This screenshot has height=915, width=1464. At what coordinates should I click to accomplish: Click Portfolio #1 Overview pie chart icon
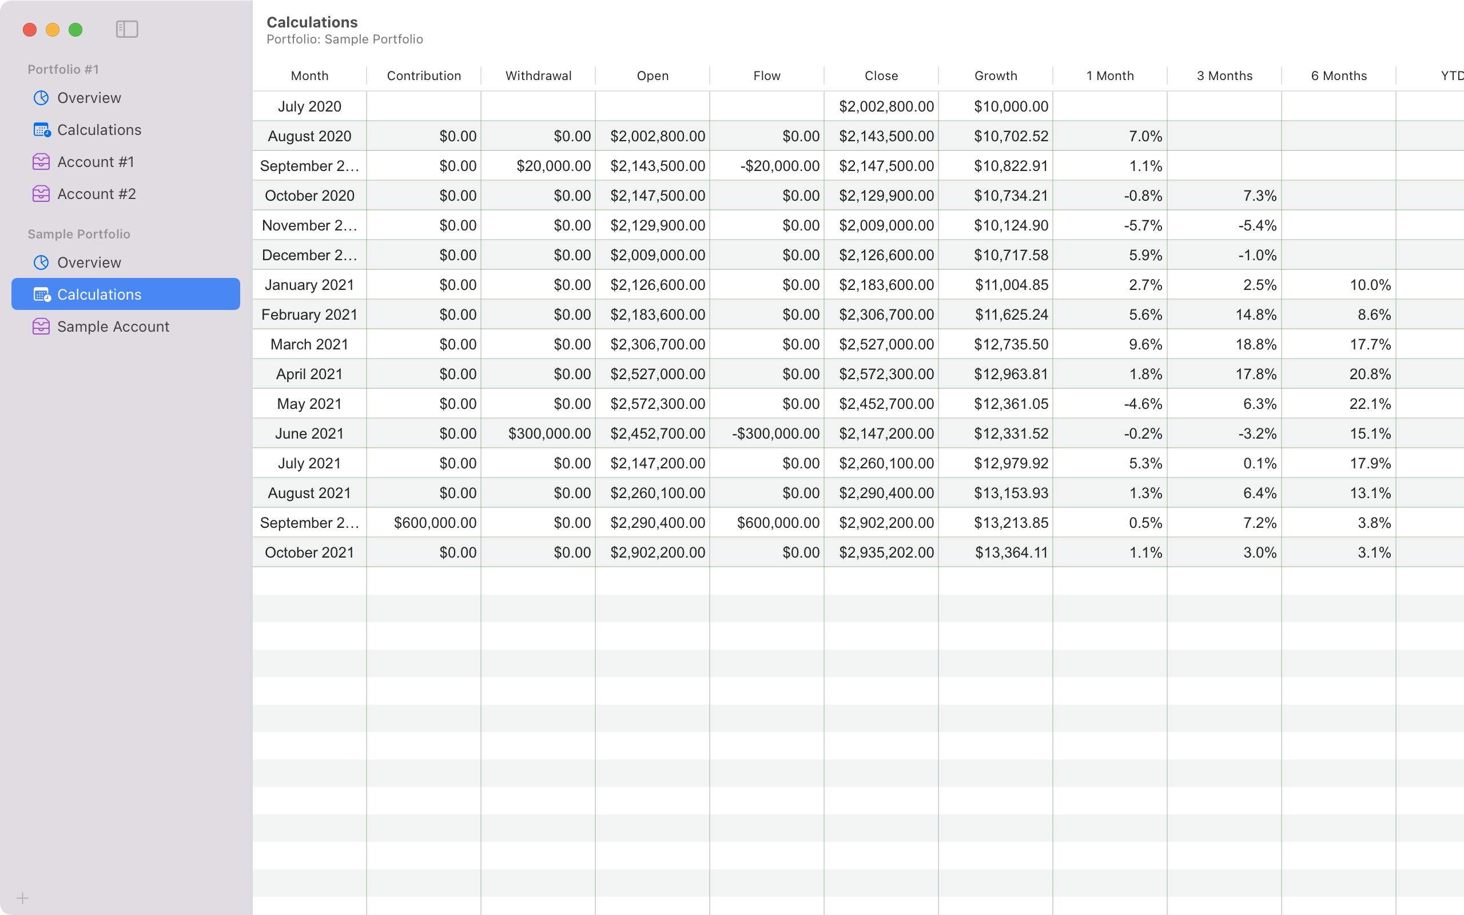click(x=41, y=98)
